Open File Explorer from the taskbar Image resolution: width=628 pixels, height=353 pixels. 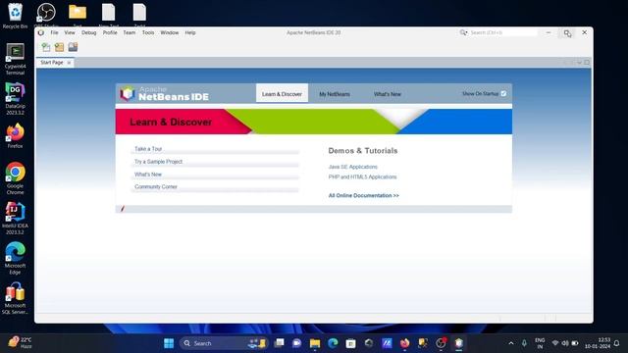point(315,343)
